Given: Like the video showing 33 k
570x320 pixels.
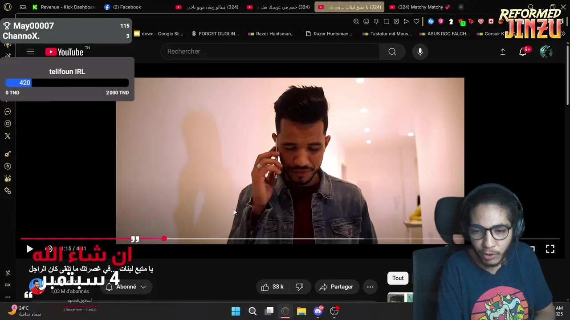Looking at the screenshot, I should click(x=273, y=287).
